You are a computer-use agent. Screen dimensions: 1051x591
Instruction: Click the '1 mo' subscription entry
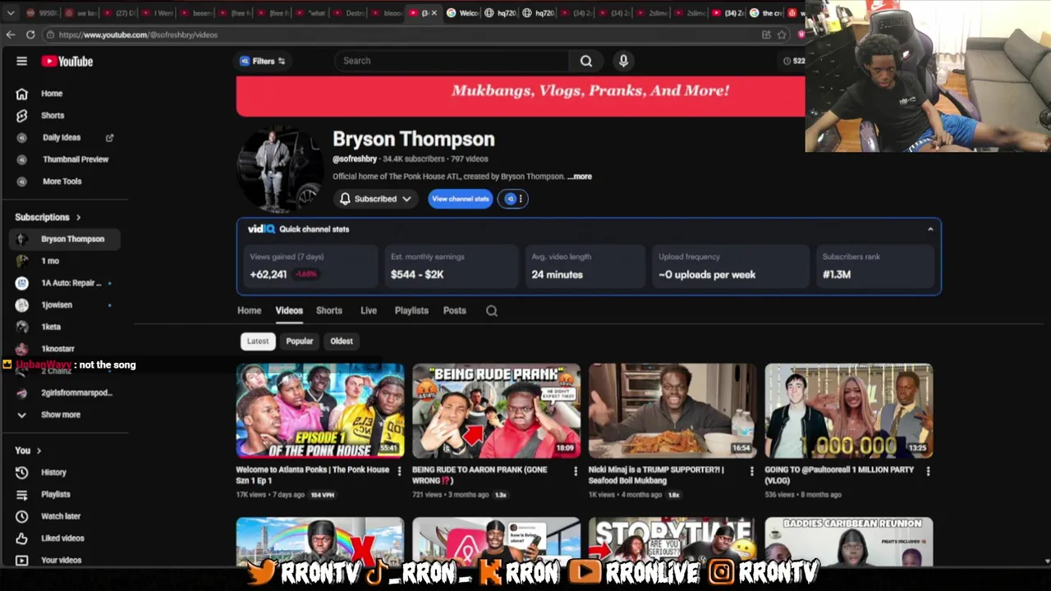click(66, 261)
